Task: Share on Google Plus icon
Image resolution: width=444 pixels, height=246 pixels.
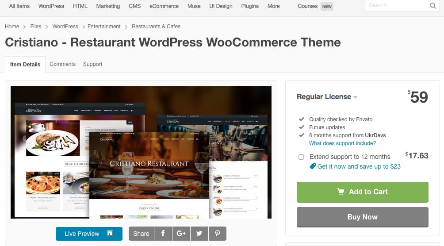Action: point(181,234)
